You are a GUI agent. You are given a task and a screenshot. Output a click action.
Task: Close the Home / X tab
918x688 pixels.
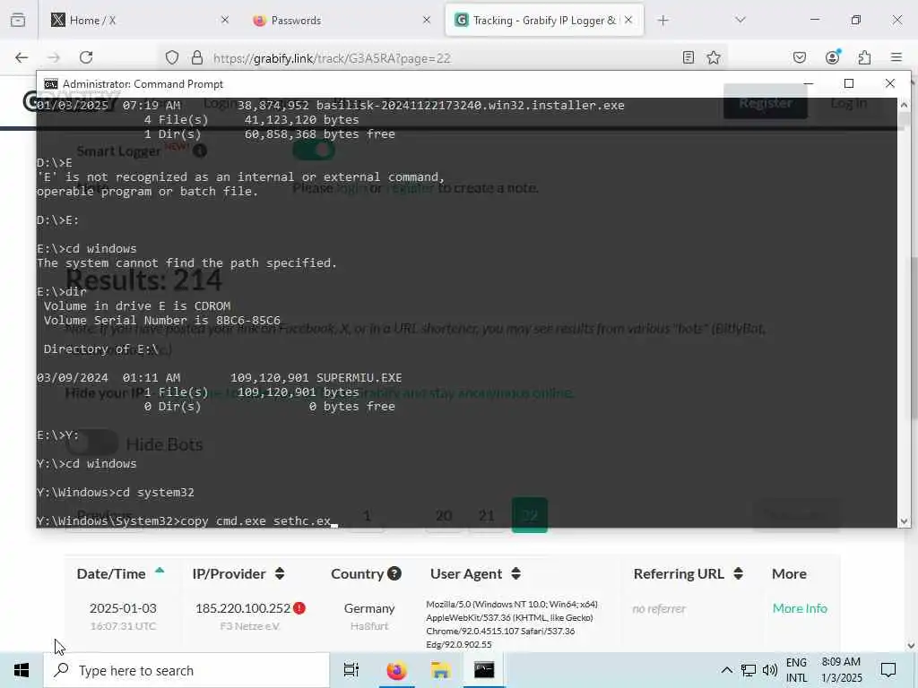pyautogui.click(x=225, y=21)
